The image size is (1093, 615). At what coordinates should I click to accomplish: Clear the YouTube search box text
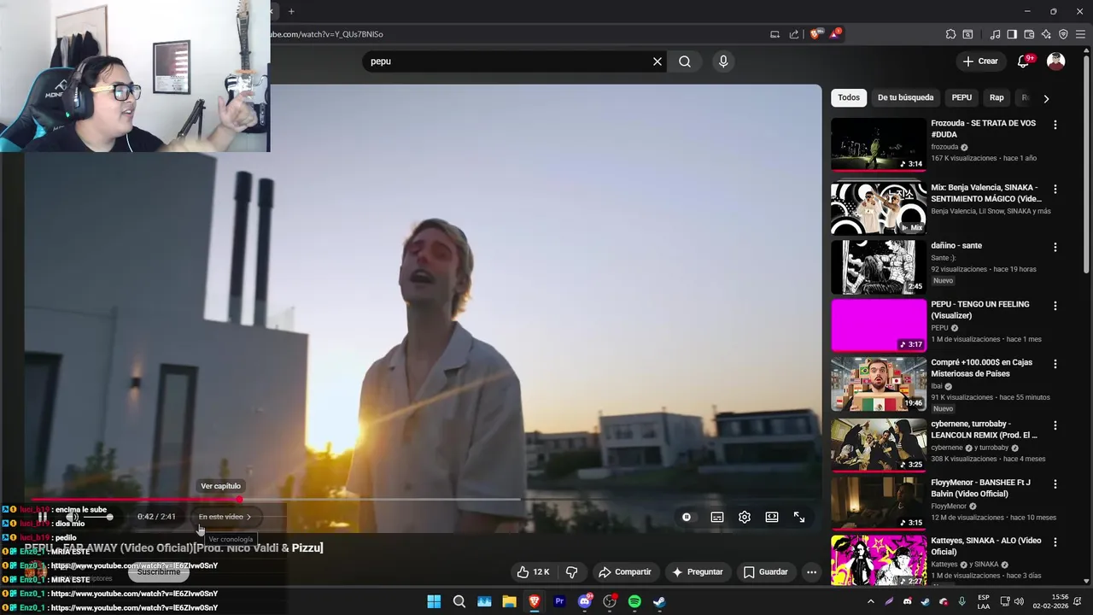point(658,61)
